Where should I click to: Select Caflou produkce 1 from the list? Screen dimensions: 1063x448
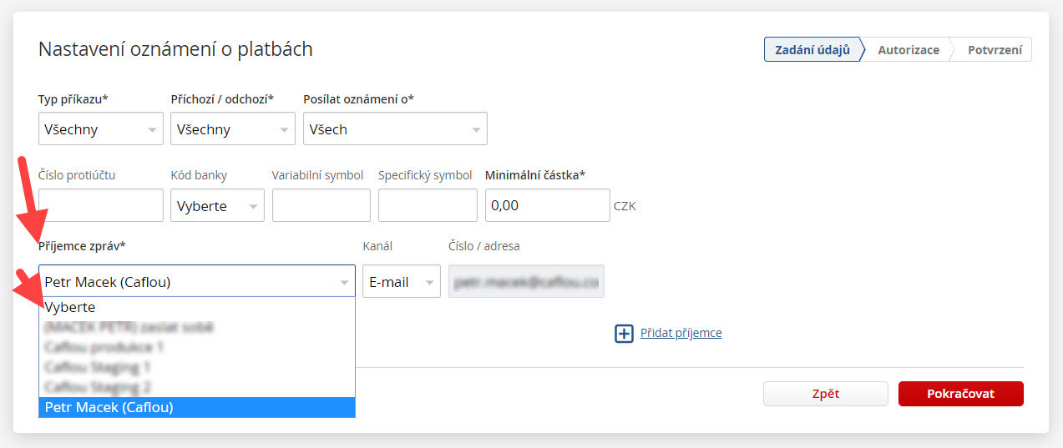[196, 347]
